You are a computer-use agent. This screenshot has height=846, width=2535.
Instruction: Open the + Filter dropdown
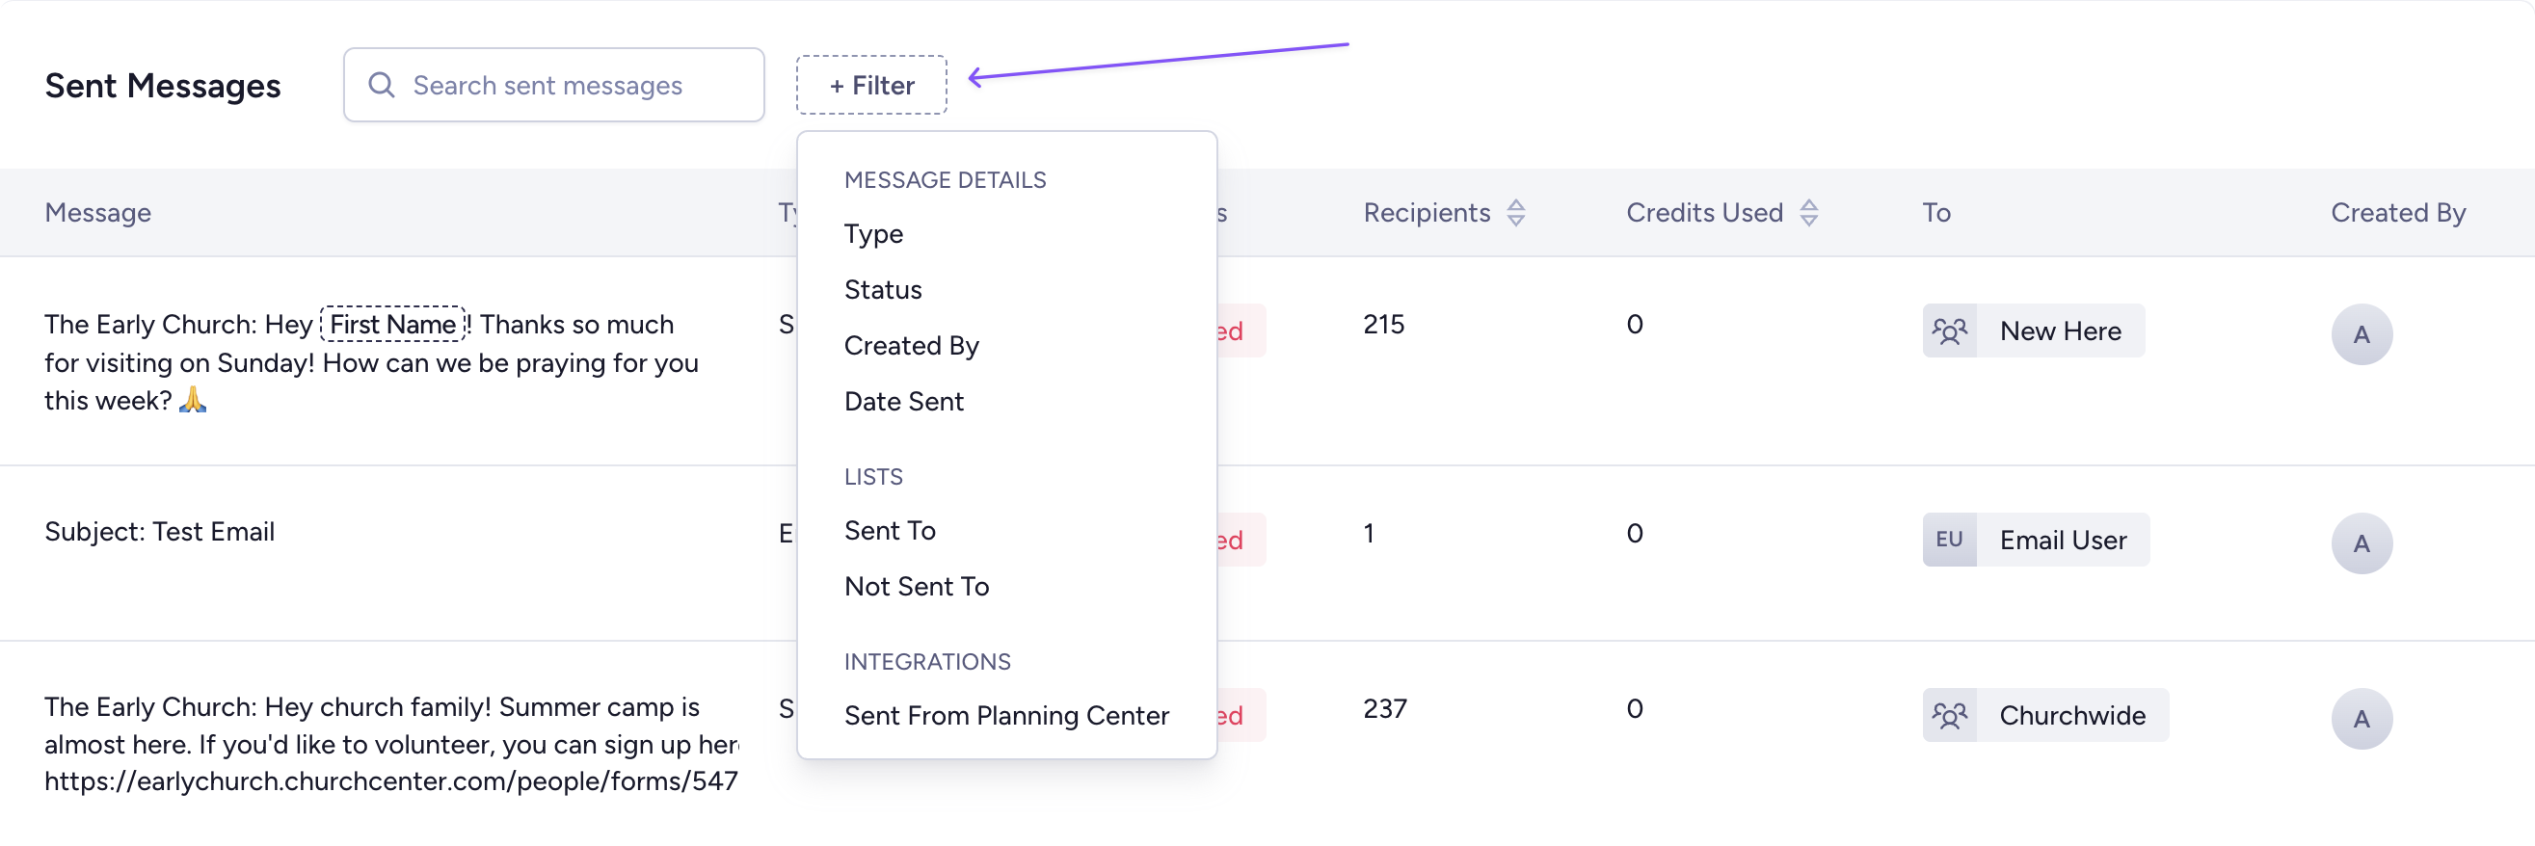871,86
